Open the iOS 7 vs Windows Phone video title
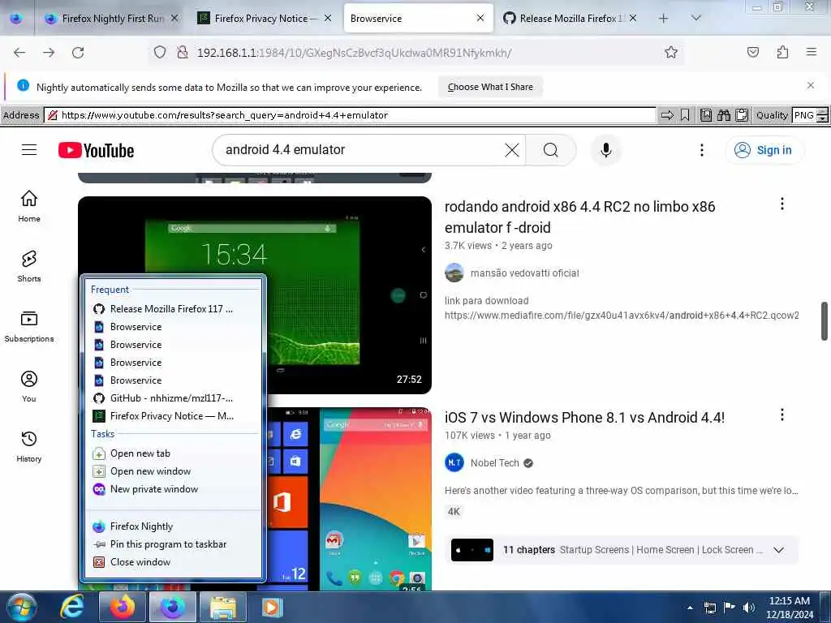The height and width of the screenshot is (623, 831). point(584,417)
